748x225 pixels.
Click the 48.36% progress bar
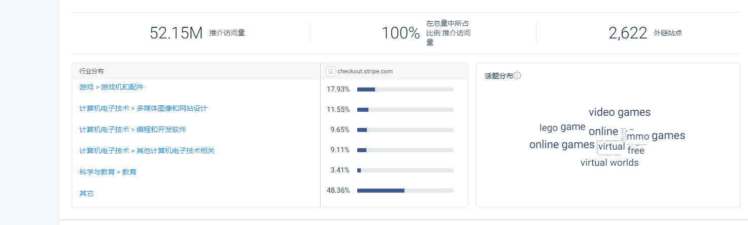(405, 191)
